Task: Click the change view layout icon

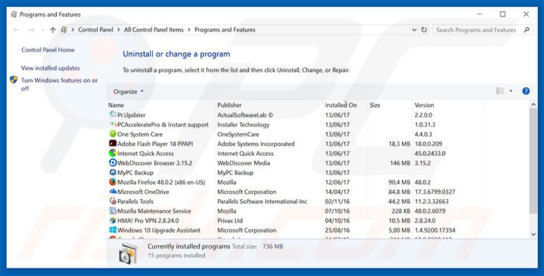Action: 500,91
